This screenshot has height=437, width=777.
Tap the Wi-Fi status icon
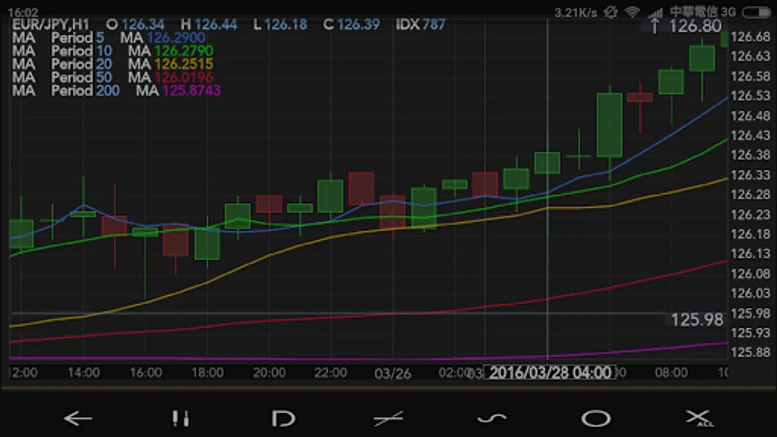(x=632, y=12)
